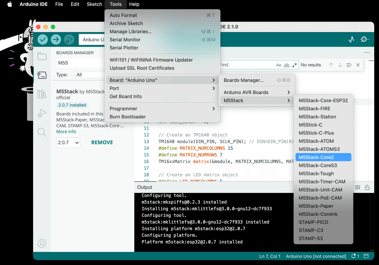Open the 2.0.7 version dropdown
This screenshot has width=379, height=265.
tap(68, 142)
